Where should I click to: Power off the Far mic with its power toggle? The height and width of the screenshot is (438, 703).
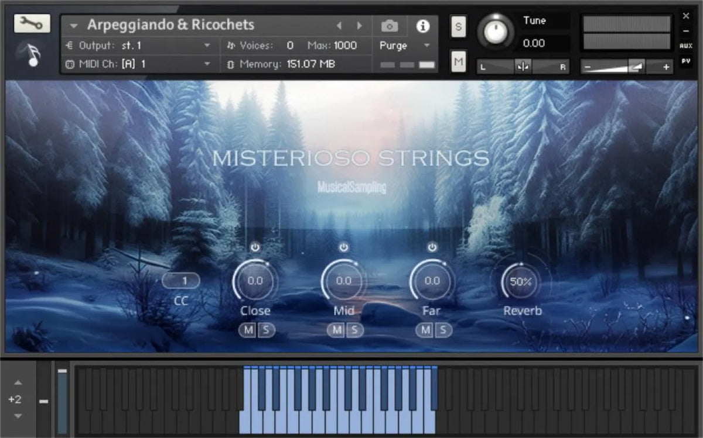point(432,246)
